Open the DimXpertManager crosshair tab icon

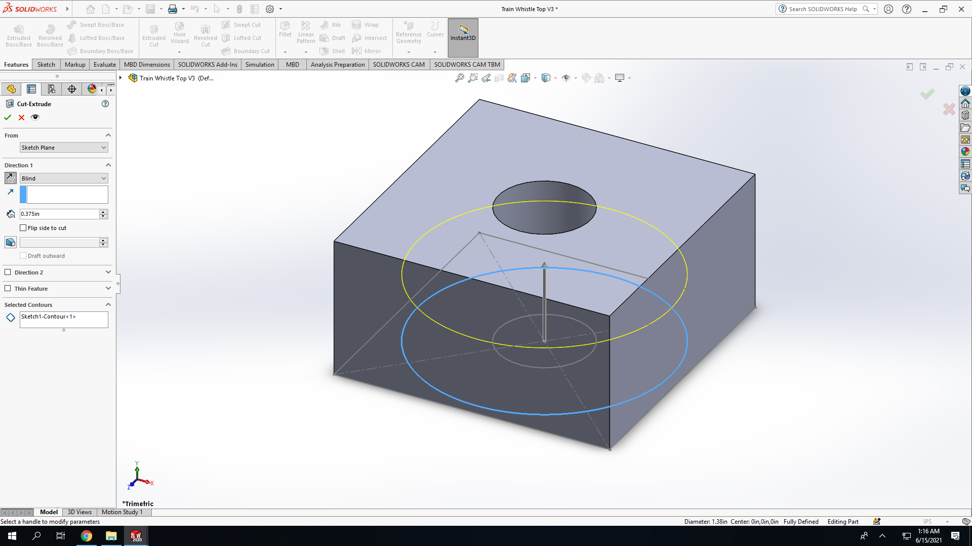point(72,89)
